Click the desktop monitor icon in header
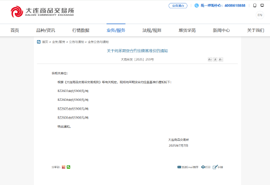 (262, 5)
